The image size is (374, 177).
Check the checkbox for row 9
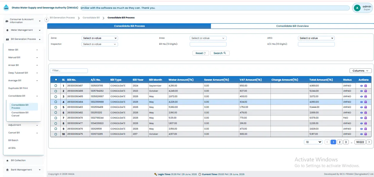(56, 129)
